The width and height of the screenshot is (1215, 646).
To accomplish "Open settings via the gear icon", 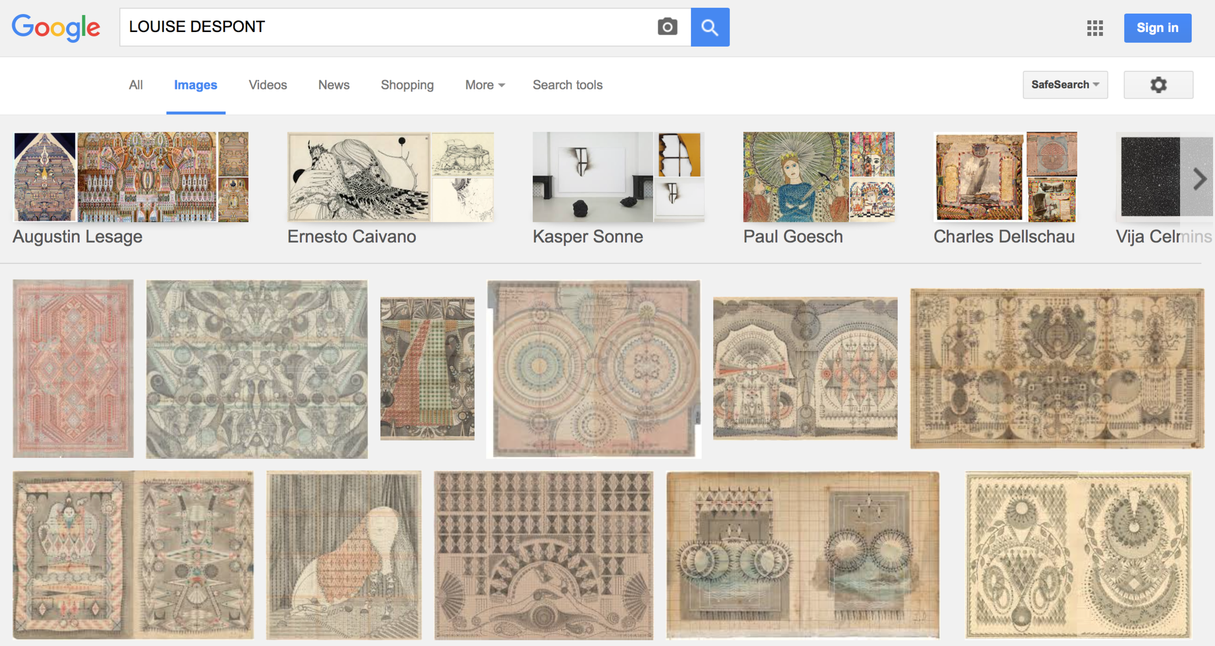I will [1158, 85].
